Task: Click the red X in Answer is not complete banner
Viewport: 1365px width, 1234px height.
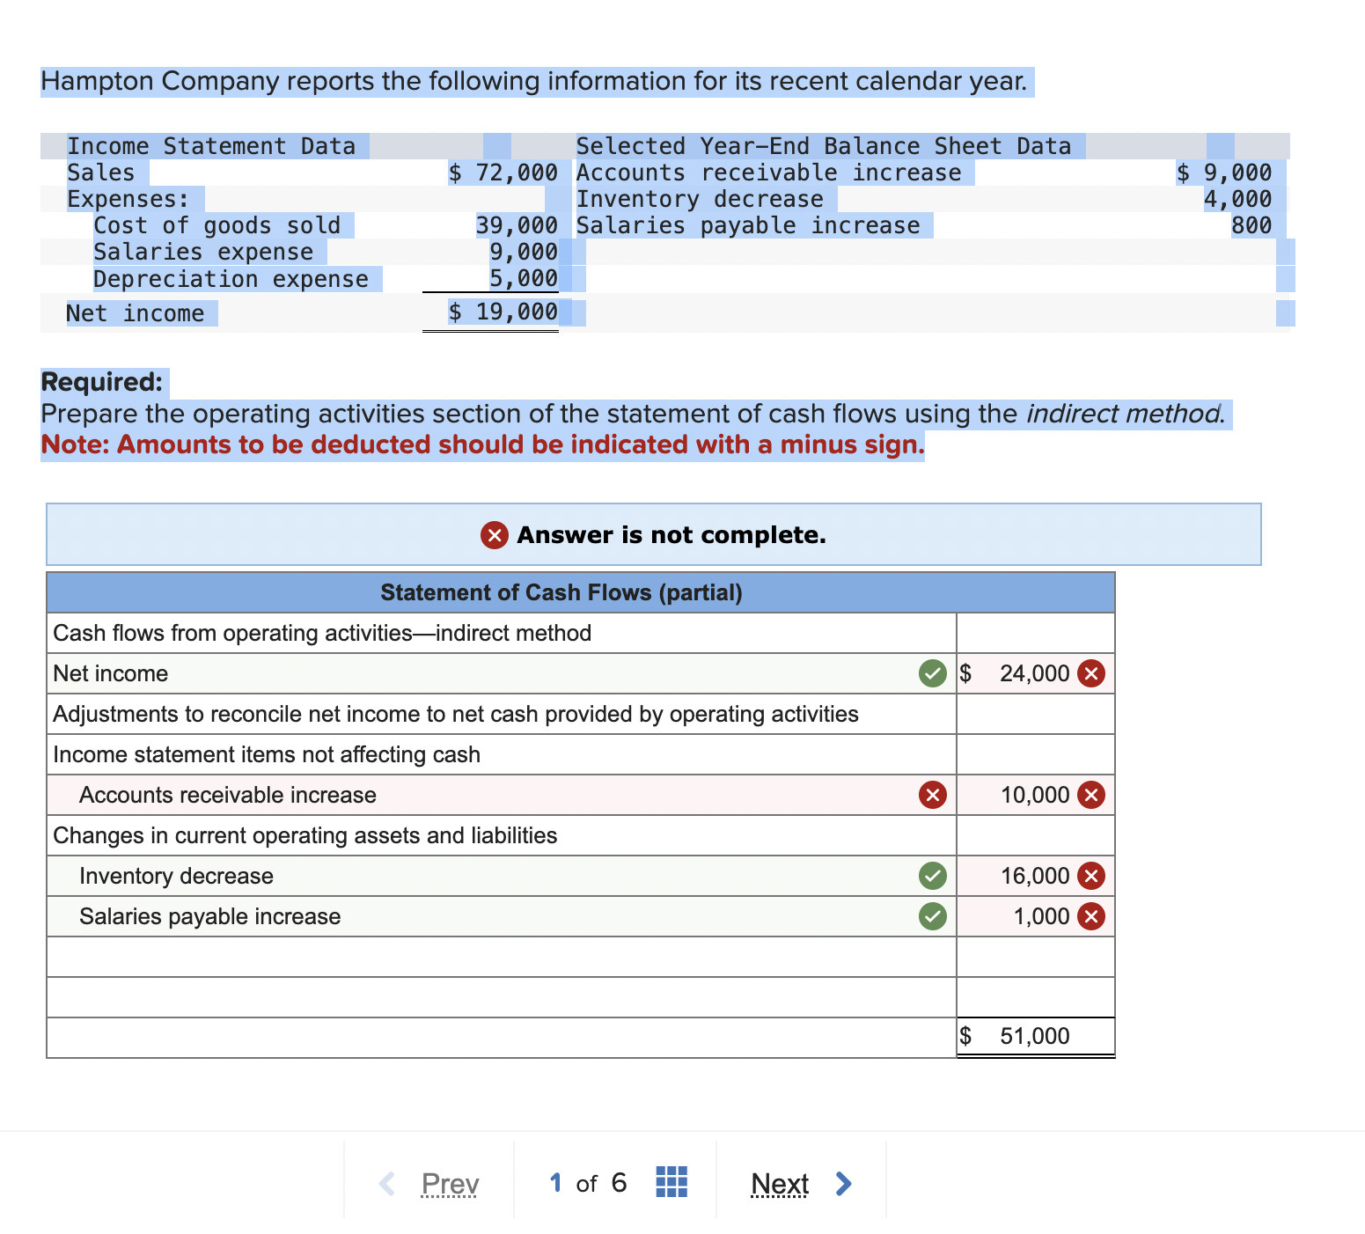Action: click(495, 534)
